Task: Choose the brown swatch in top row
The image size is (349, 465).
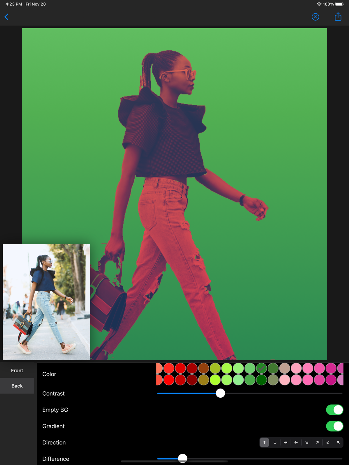Action: click(203, 368)
